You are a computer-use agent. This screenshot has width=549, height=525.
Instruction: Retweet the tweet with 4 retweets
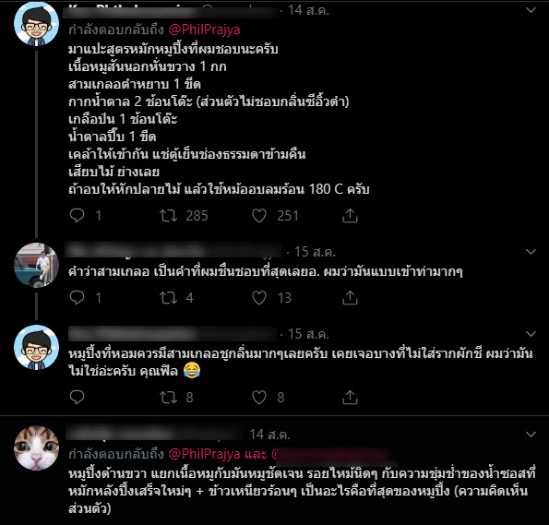169,298
